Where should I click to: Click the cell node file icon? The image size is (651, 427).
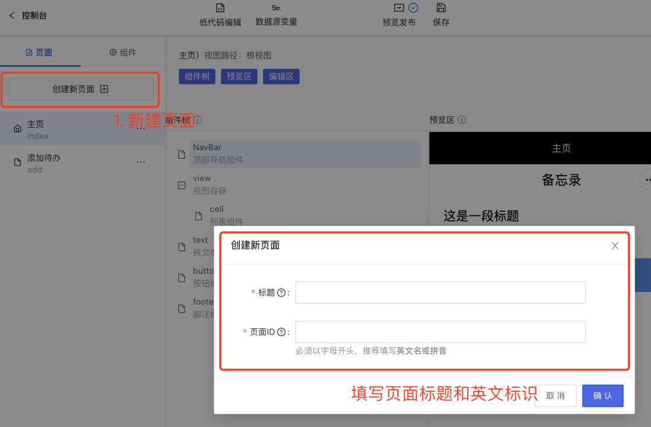pos(198,216)
